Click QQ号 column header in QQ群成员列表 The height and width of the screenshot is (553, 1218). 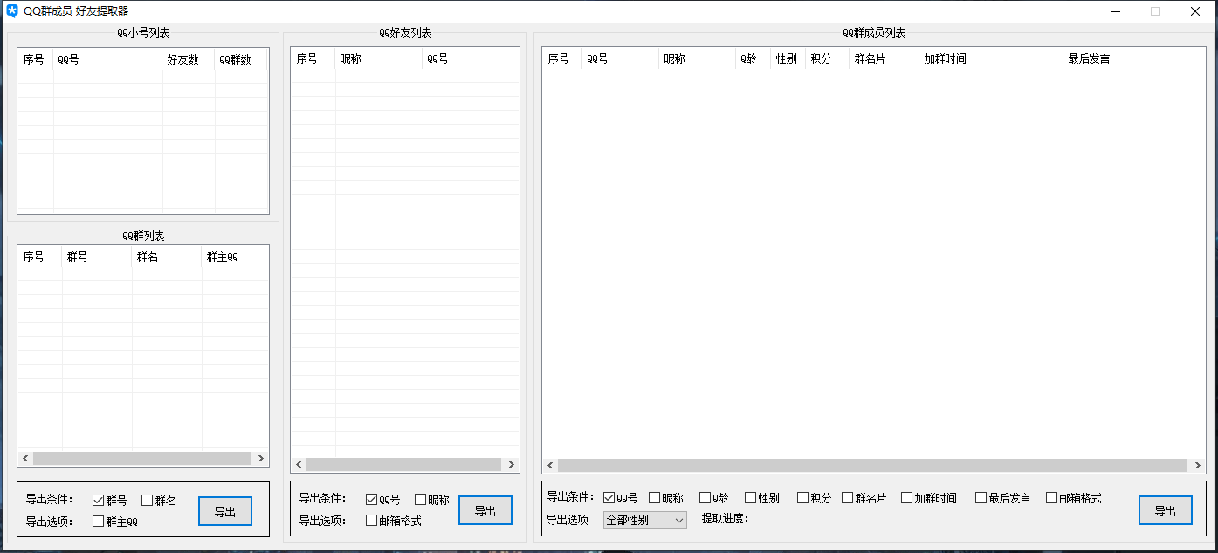coord(620,58)
